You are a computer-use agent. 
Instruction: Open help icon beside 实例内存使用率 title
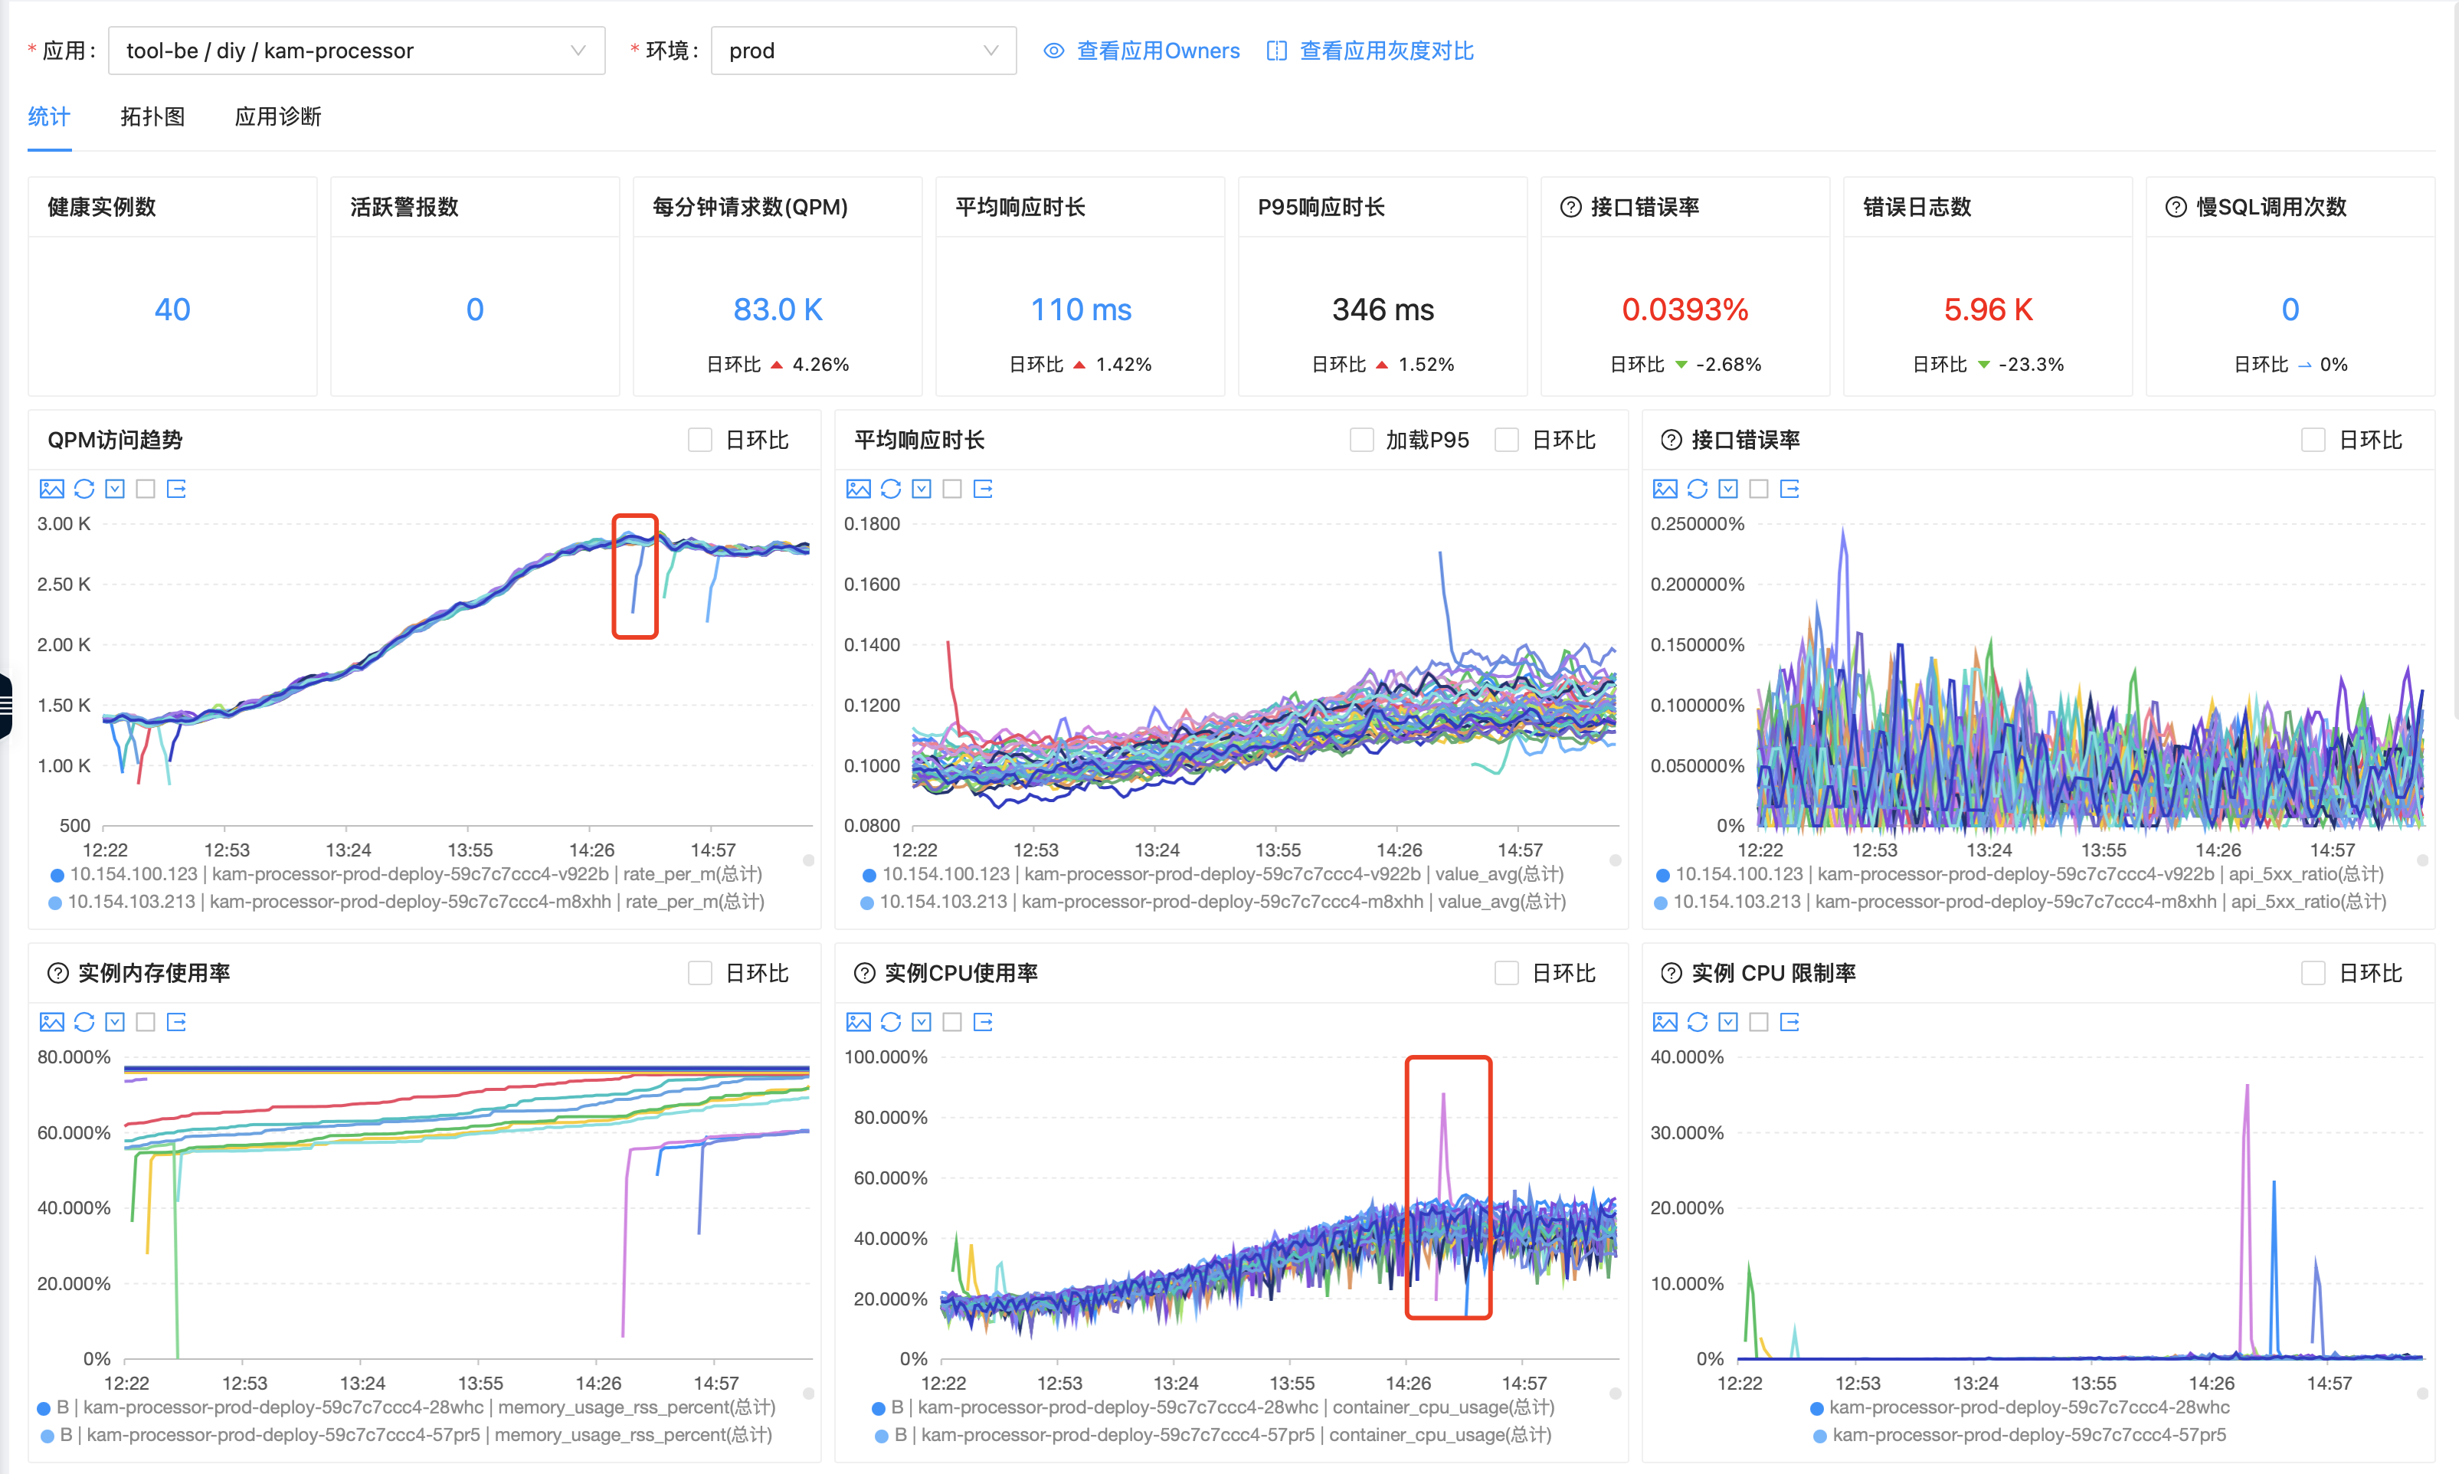click(58, 974)
